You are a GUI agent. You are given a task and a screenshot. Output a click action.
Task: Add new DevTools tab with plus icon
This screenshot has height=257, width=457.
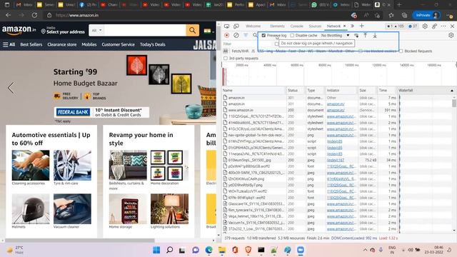pyautogui.click(x=362, y=26)
